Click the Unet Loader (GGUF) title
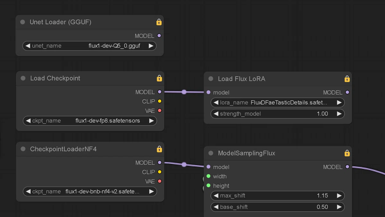Viewport: 385px width, 217px height. pyautogui.click(x=61, y=22)
